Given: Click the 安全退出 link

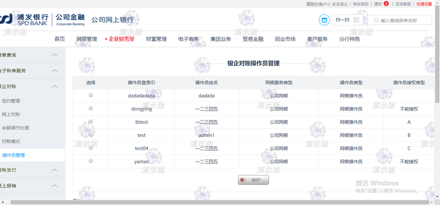Looking at the screenshot, I should [339, 4].
